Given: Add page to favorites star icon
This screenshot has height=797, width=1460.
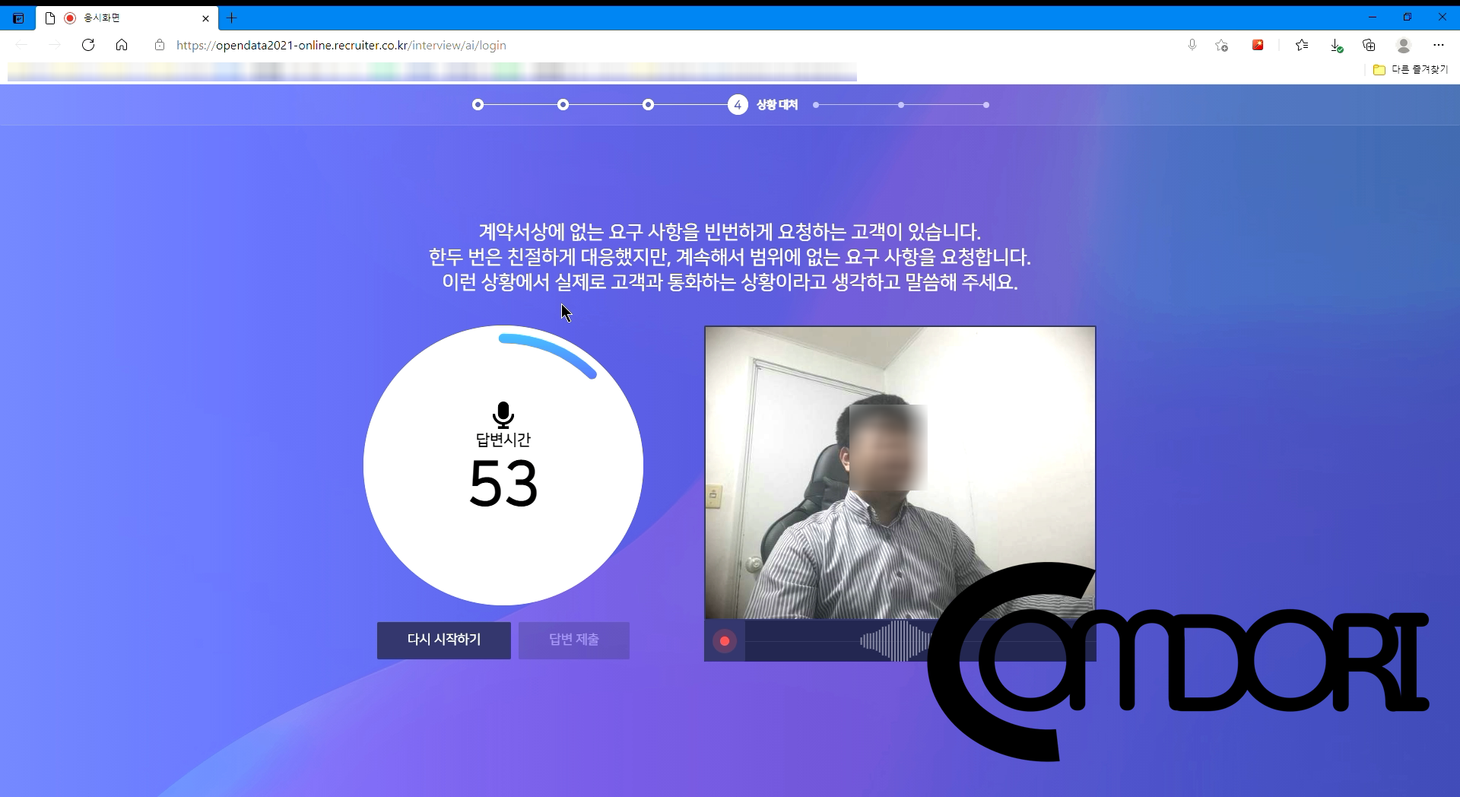Looking at the screenshot, I should [1222, 45].
